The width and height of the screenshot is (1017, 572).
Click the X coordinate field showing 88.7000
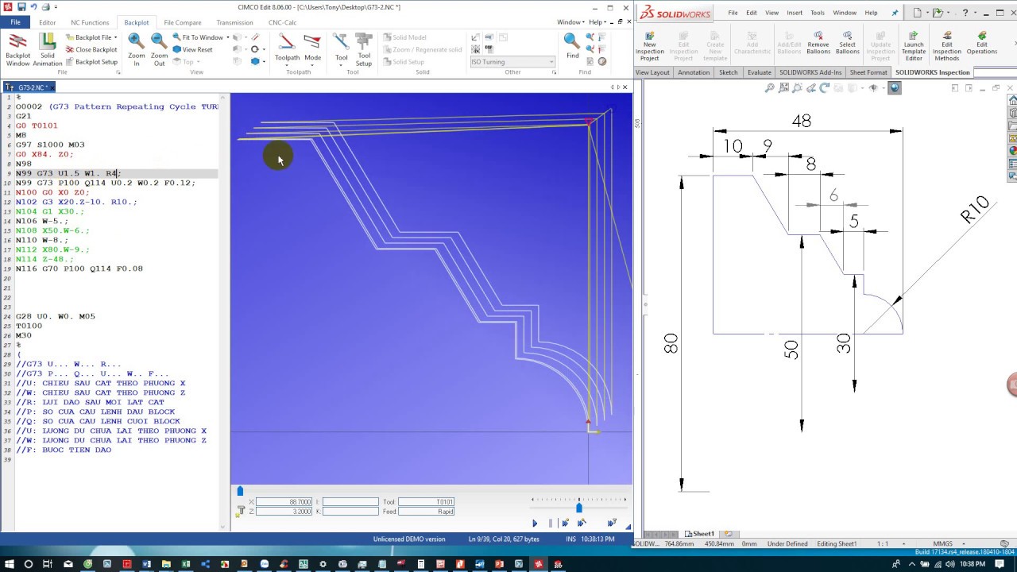pyautogui.click(x=284, y=502)
